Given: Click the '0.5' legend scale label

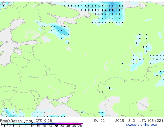Looking at the screenshot, I should 9,126.
